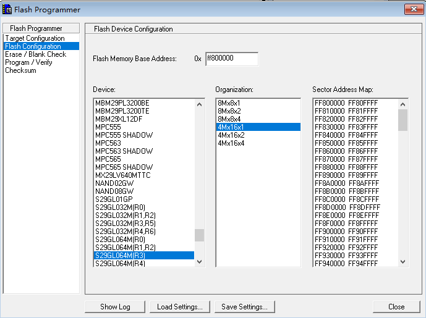This screenshot has height=318, width=426.
Task: Select sector FF8F0000 FF8FFFFF
Action: [356, 224]
